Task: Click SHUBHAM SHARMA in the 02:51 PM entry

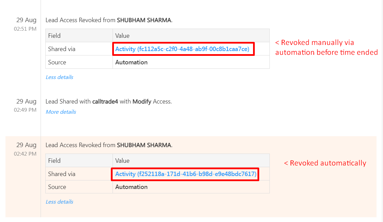Action: tap(144, 20)
